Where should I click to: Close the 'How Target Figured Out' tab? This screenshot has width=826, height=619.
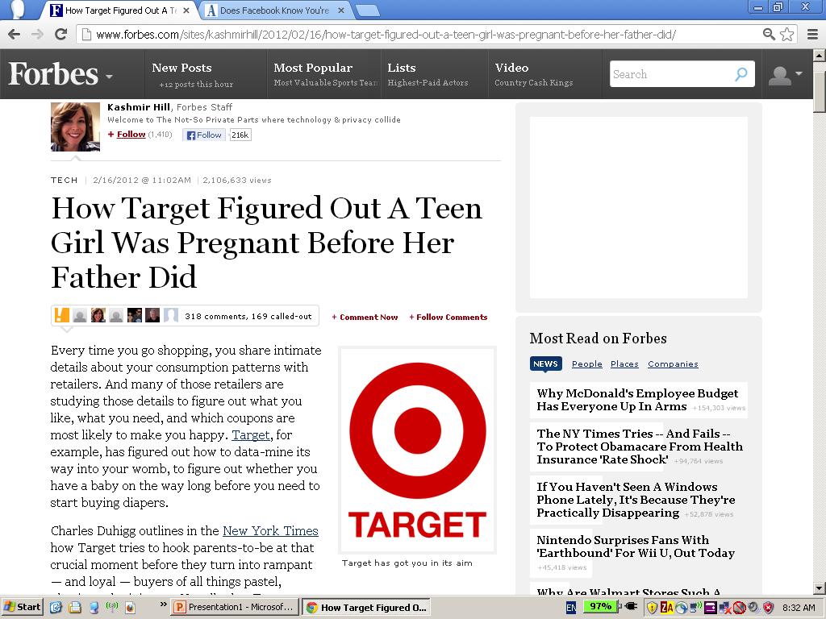[186, 10]
